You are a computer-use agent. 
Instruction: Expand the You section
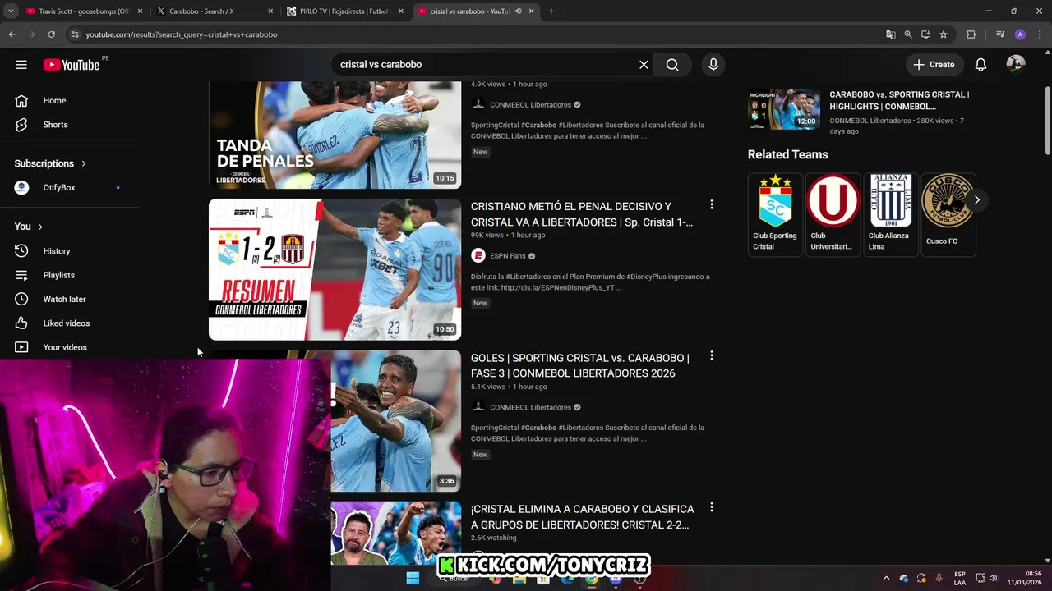[x=29, y=227]
